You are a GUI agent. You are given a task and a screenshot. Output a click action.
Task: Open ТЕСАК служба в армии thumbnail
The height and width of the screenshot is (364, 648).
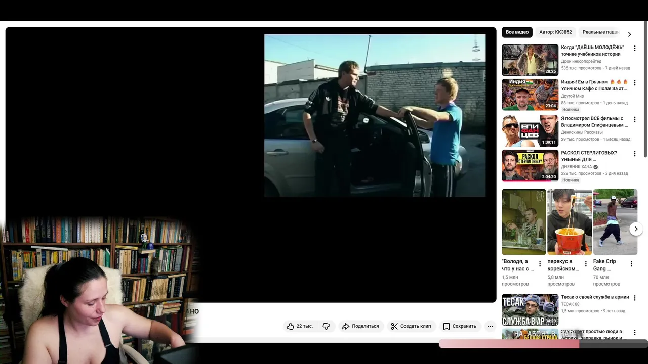(530, 310)
